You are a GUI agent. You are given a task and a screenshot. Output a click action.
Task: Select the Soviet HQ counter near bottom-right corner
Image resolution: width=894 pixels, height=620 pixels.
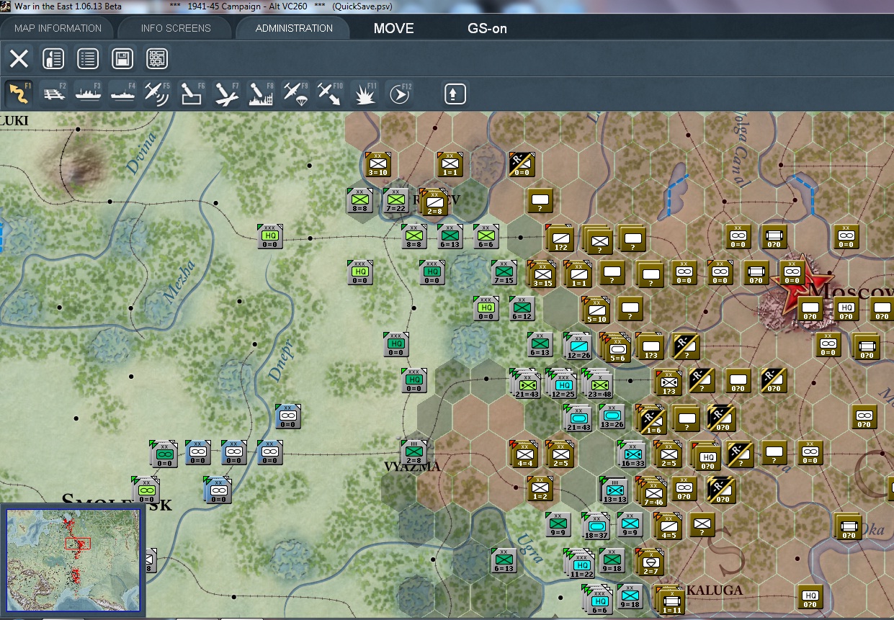click(810, 597)
